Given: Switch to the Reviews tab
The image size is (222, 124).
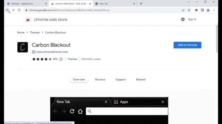Looking at the screenshot, I should click(100, 80).
